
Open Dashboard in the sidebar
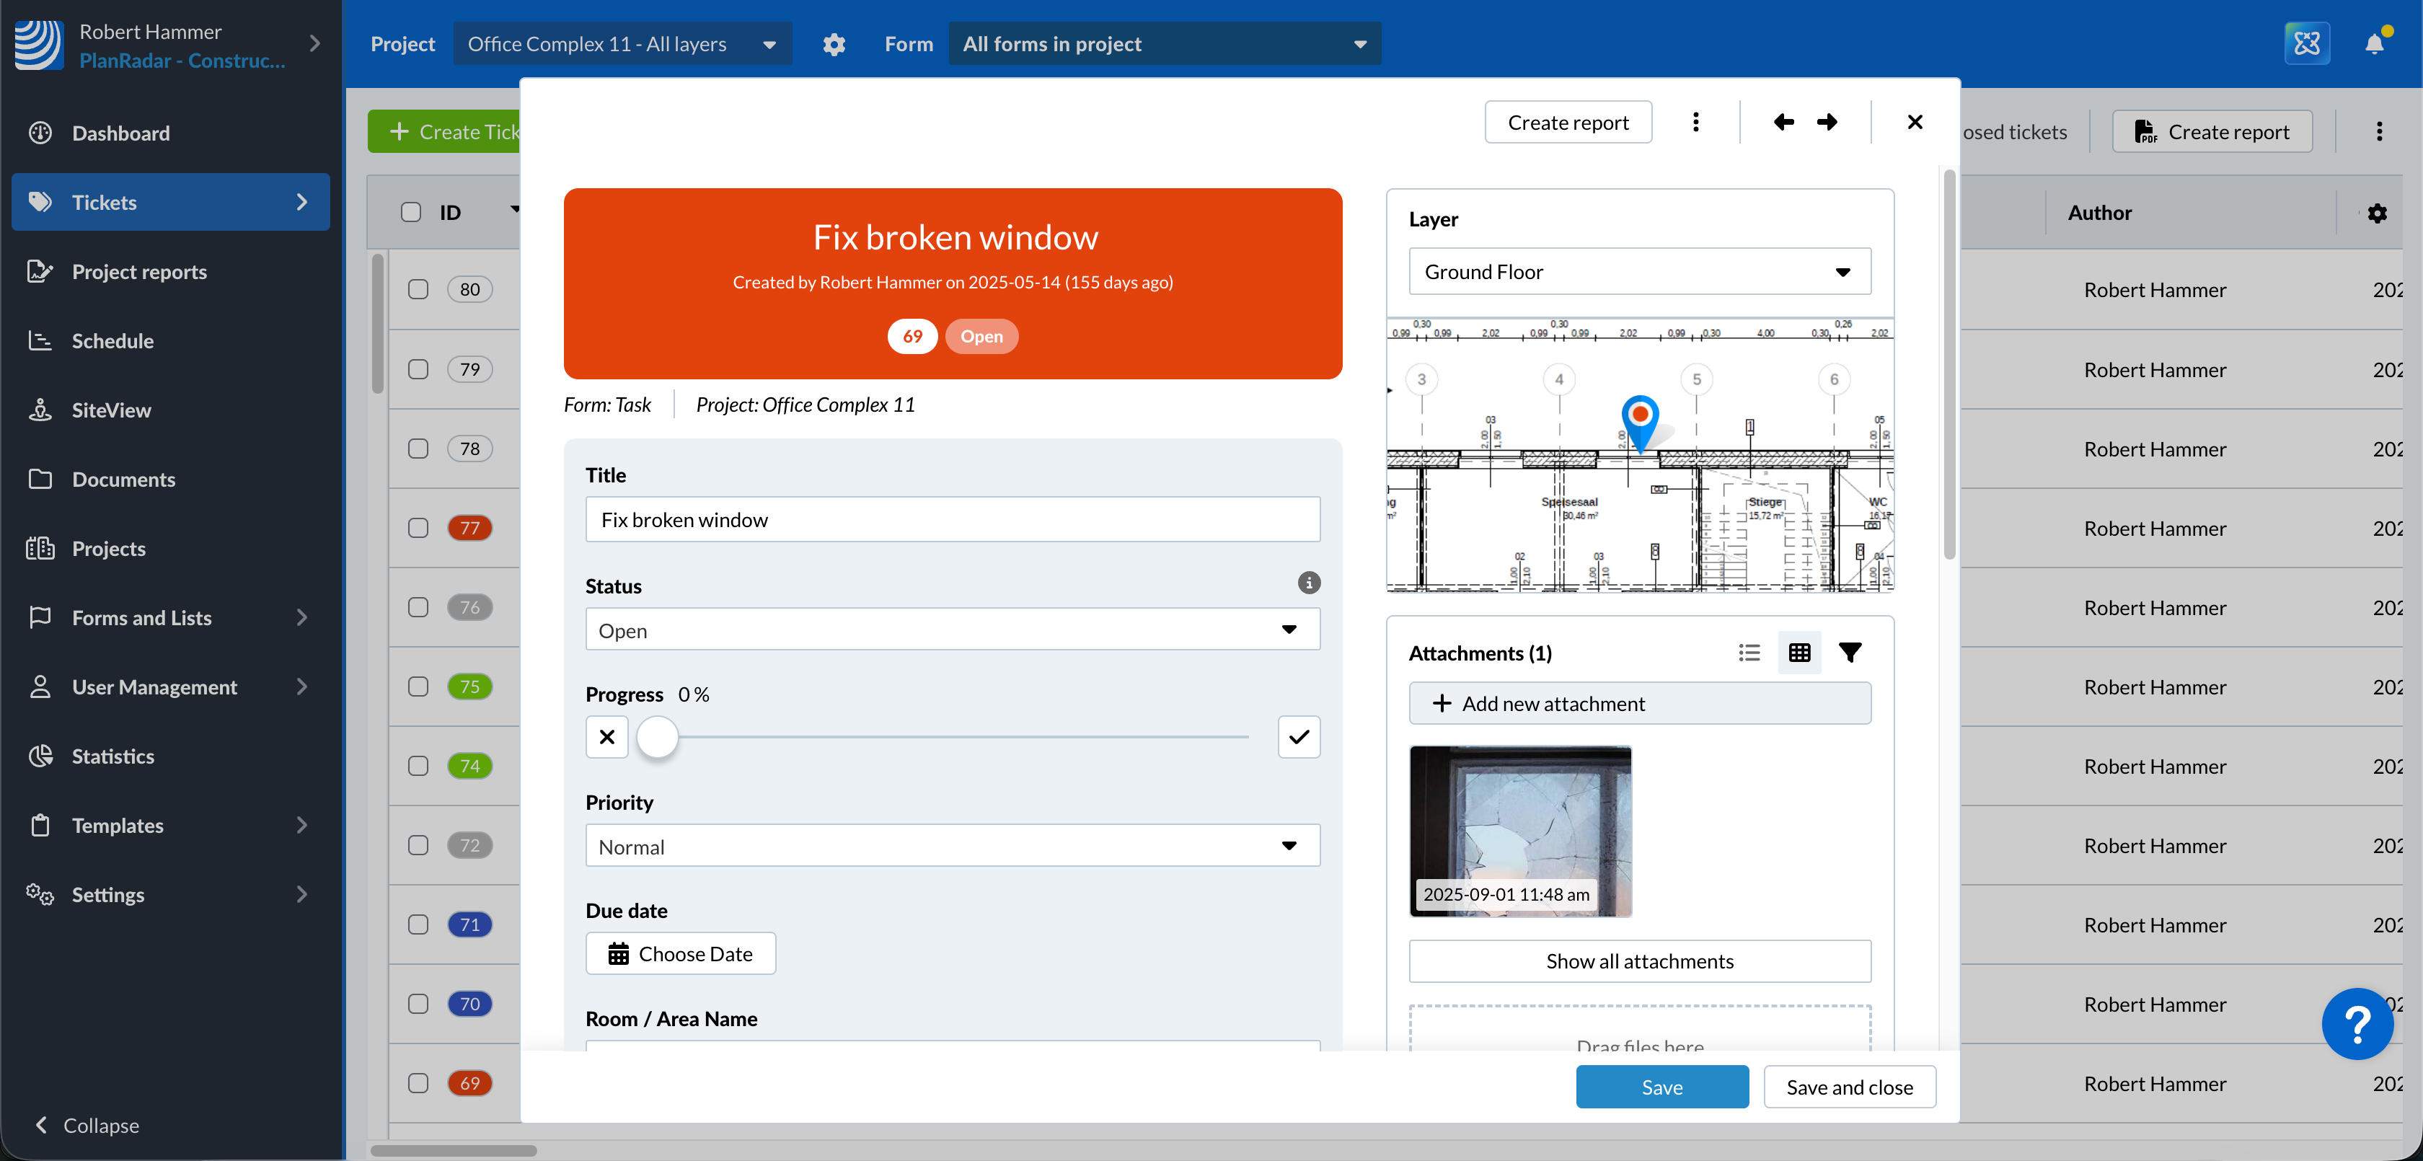point(120,133)
